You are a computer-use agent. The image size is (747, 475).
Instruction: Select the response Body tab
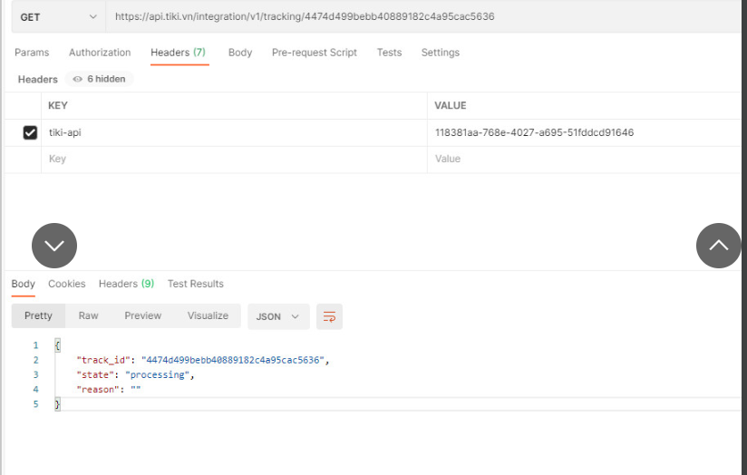click(23, 284)
